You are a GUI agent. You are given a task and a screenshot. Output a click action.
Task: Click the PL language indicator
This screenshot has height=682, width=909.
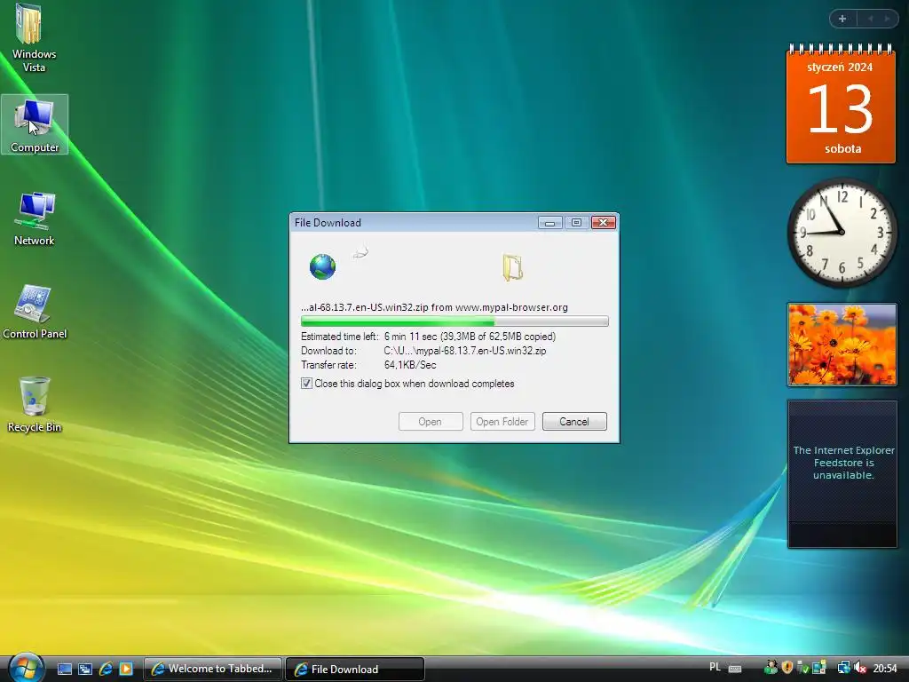point(715,667)
